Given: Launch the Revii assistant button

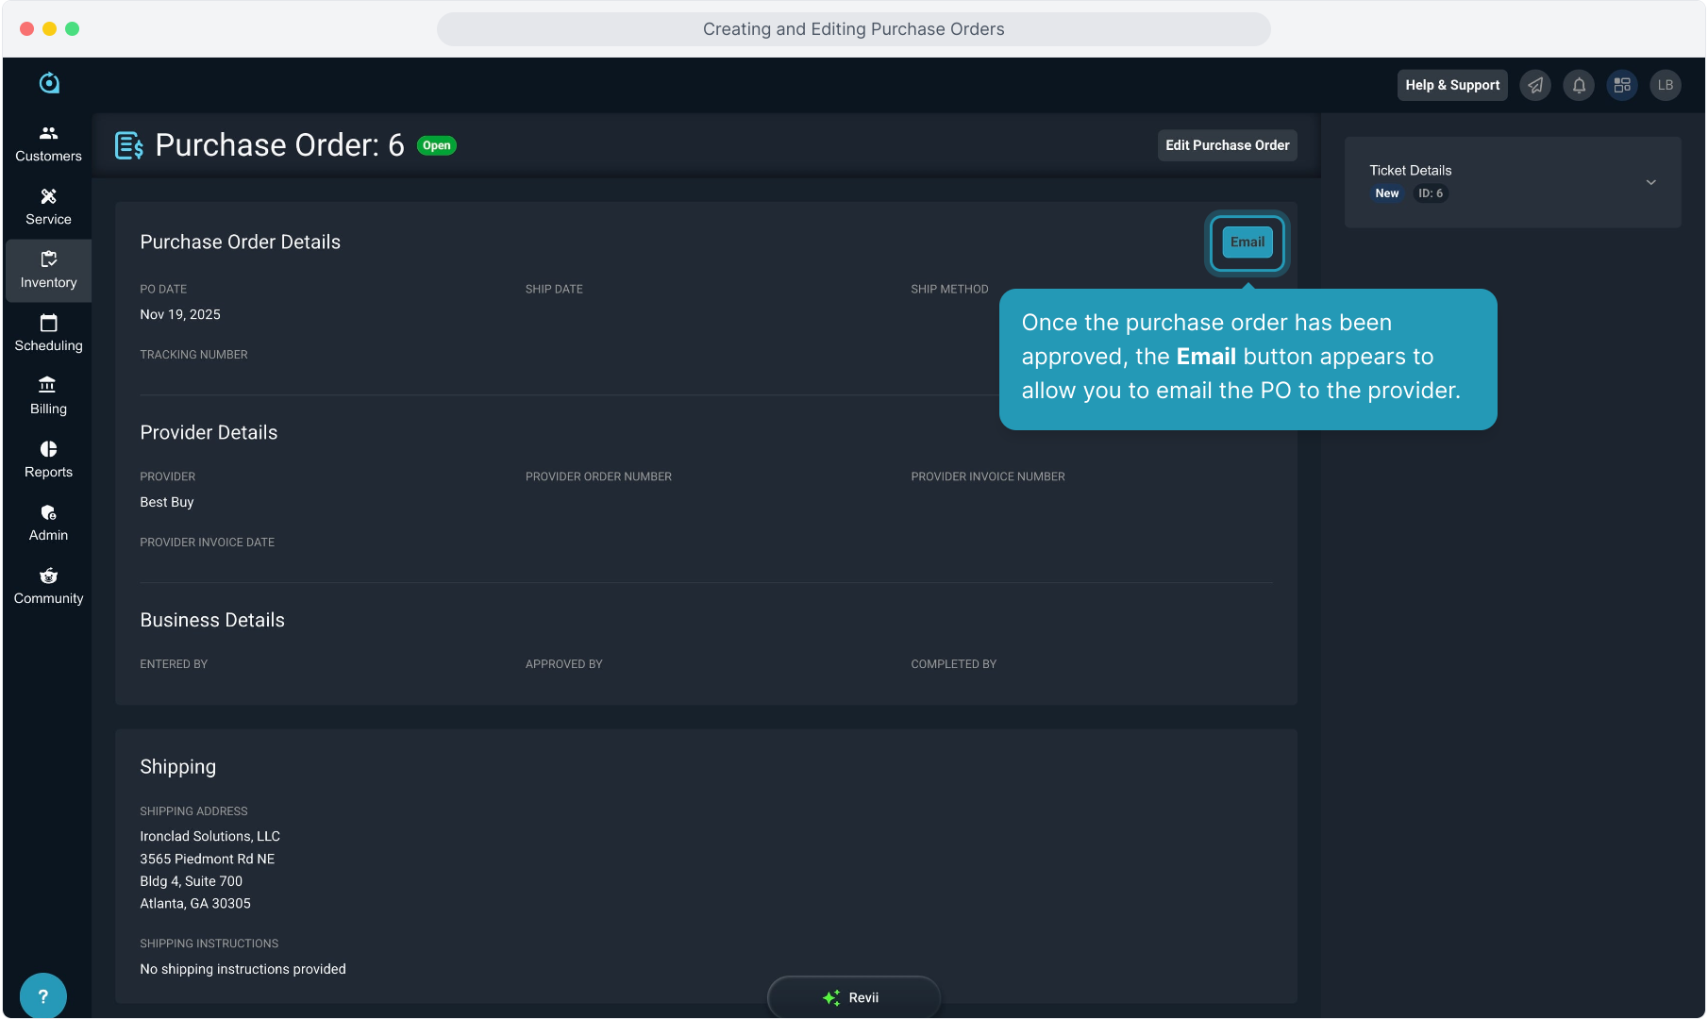Looking at the screenshot, I should point(853,997).
